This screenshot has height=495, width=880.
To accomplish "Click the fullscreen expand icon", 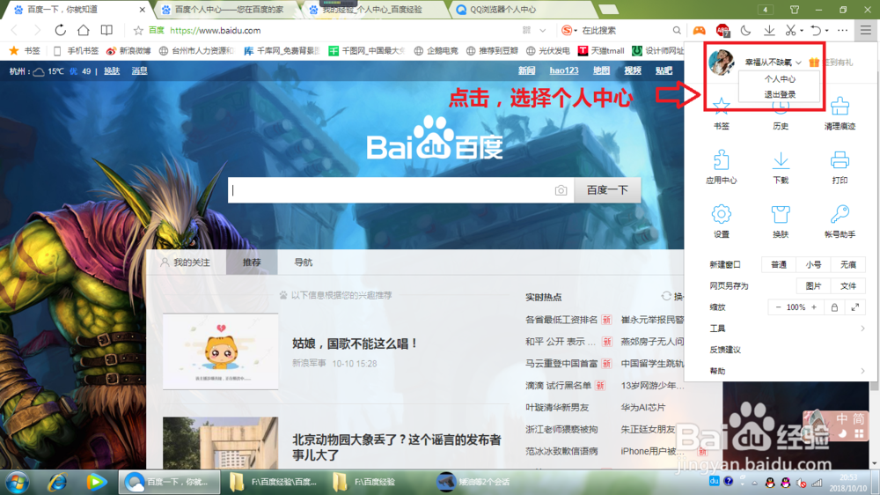I will pos(854,307).
